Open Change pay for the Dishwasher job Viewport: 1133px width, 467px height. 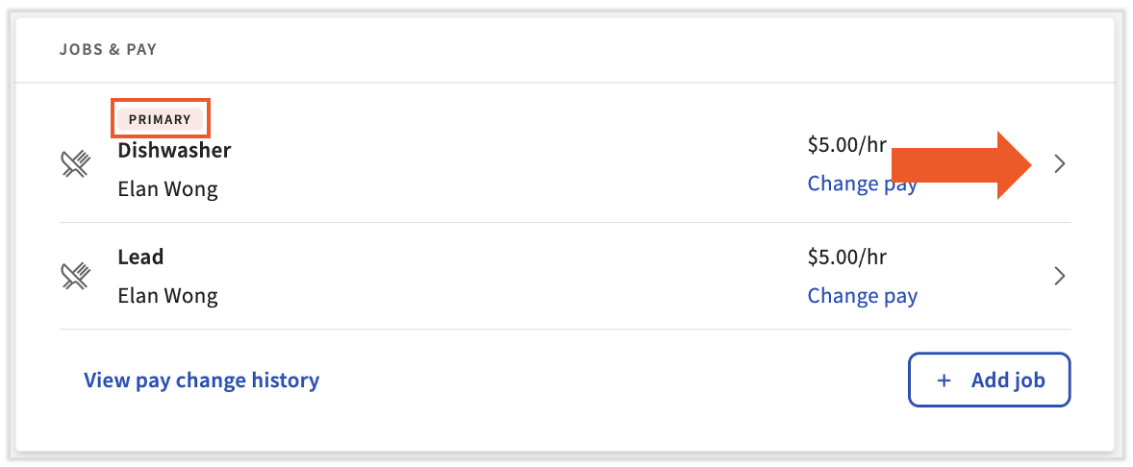[847, 184]
